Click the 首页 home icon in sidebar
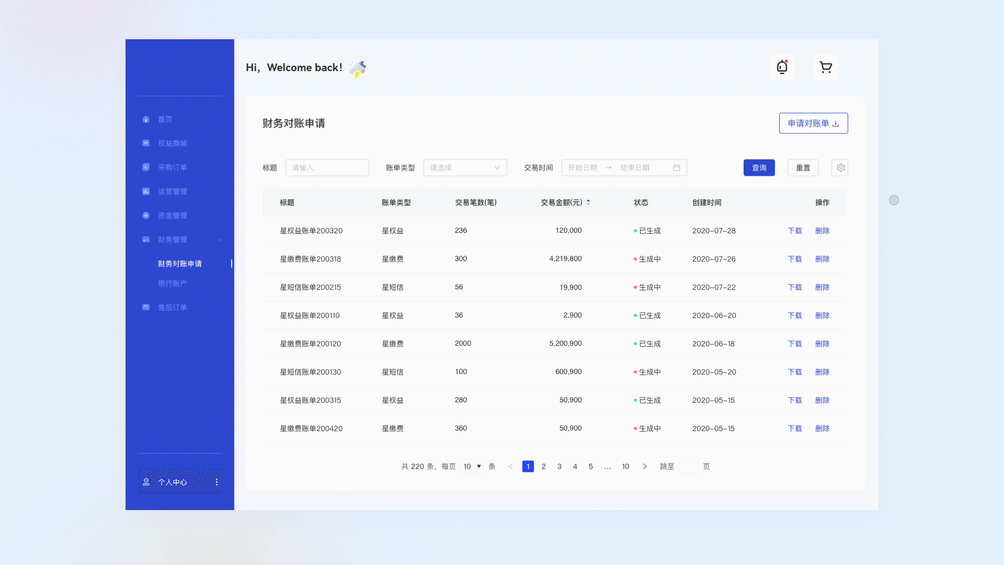The image size is (1004, 565). click(x=146, y=119)
